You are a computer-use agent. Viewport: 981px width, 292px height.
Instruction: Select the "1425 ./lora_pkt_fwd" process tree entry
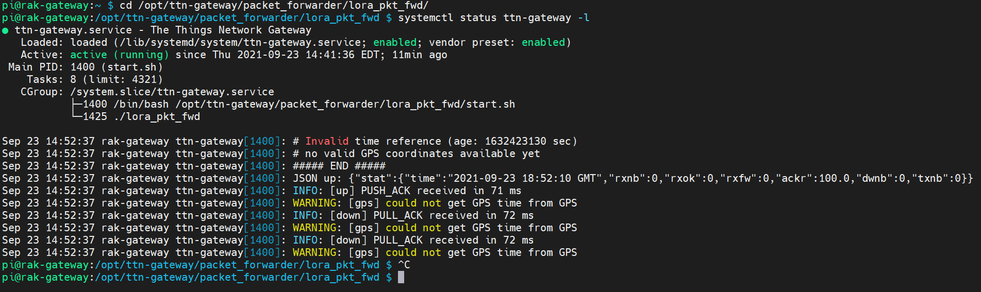(141, 116)
